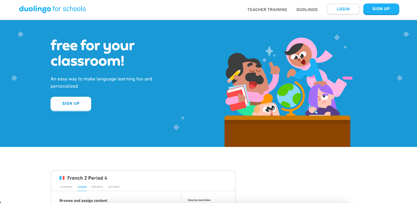The height and width of the screenshot is (203, 417).
Task: Open the Reports tab
Action: pyautogui.click(x=97, y=187)
